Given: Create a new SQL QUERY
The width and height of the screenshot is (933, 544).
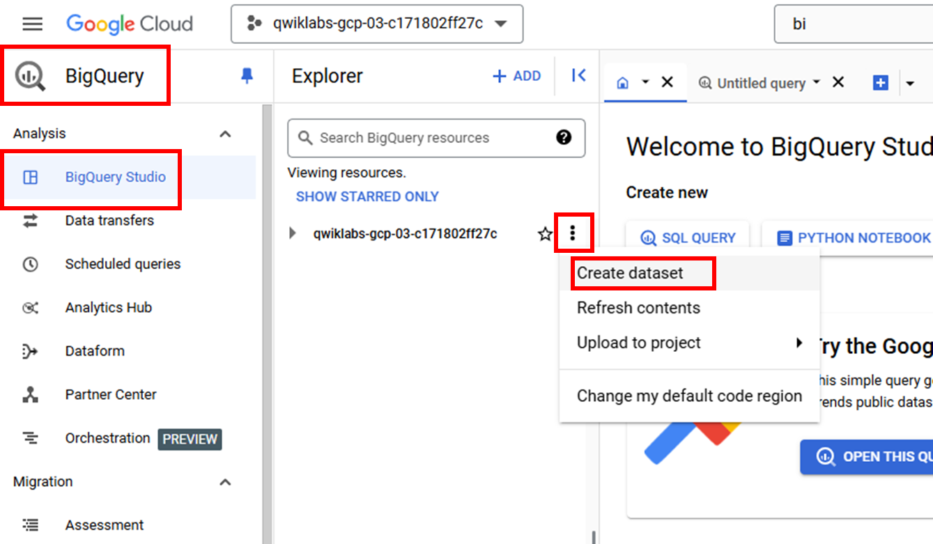Looking at the screenshot, I should point(688,238).
